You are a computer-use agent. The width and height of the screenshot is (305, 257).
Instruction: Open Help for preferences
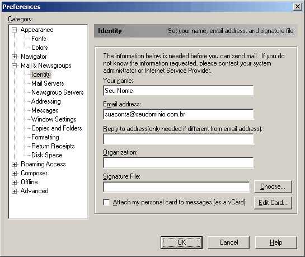click(276, 242)
